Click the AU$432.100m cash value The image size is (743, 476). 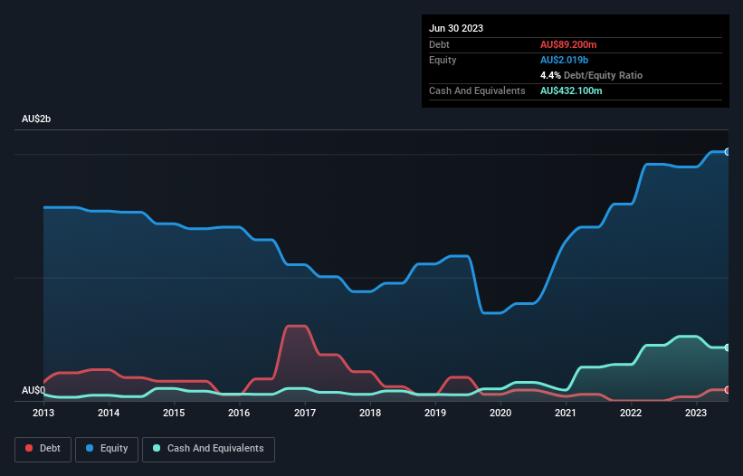(x=571, y=90)
